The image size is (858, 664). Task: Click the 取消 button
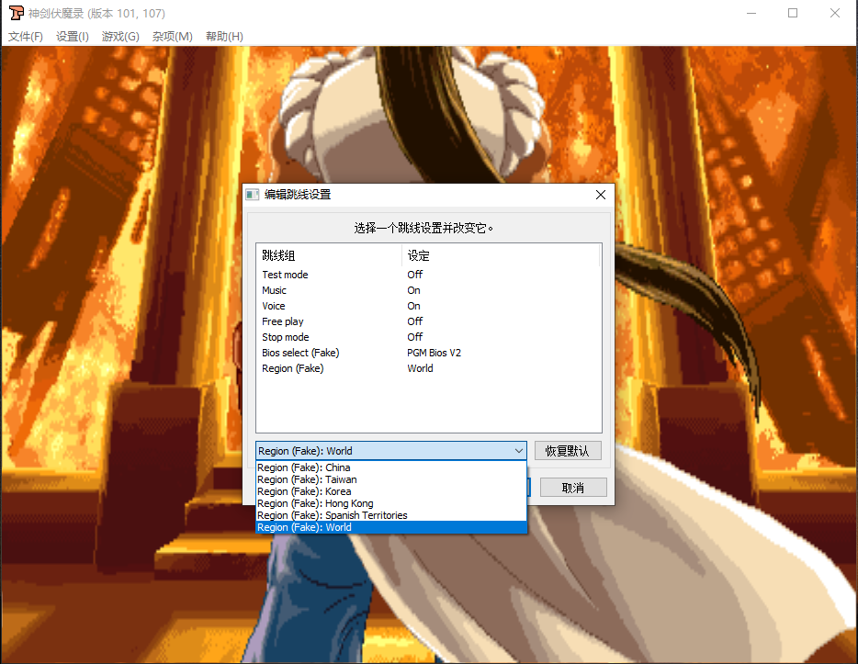click(573, 488)
